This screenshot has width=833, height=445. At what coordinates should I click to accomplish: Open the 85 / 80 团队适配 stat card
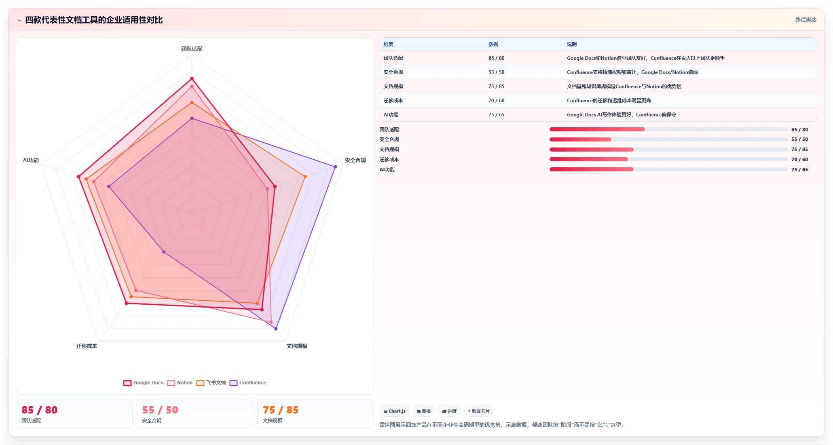(74, 414)
